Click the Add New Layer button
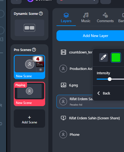 (x=90, y=36)
